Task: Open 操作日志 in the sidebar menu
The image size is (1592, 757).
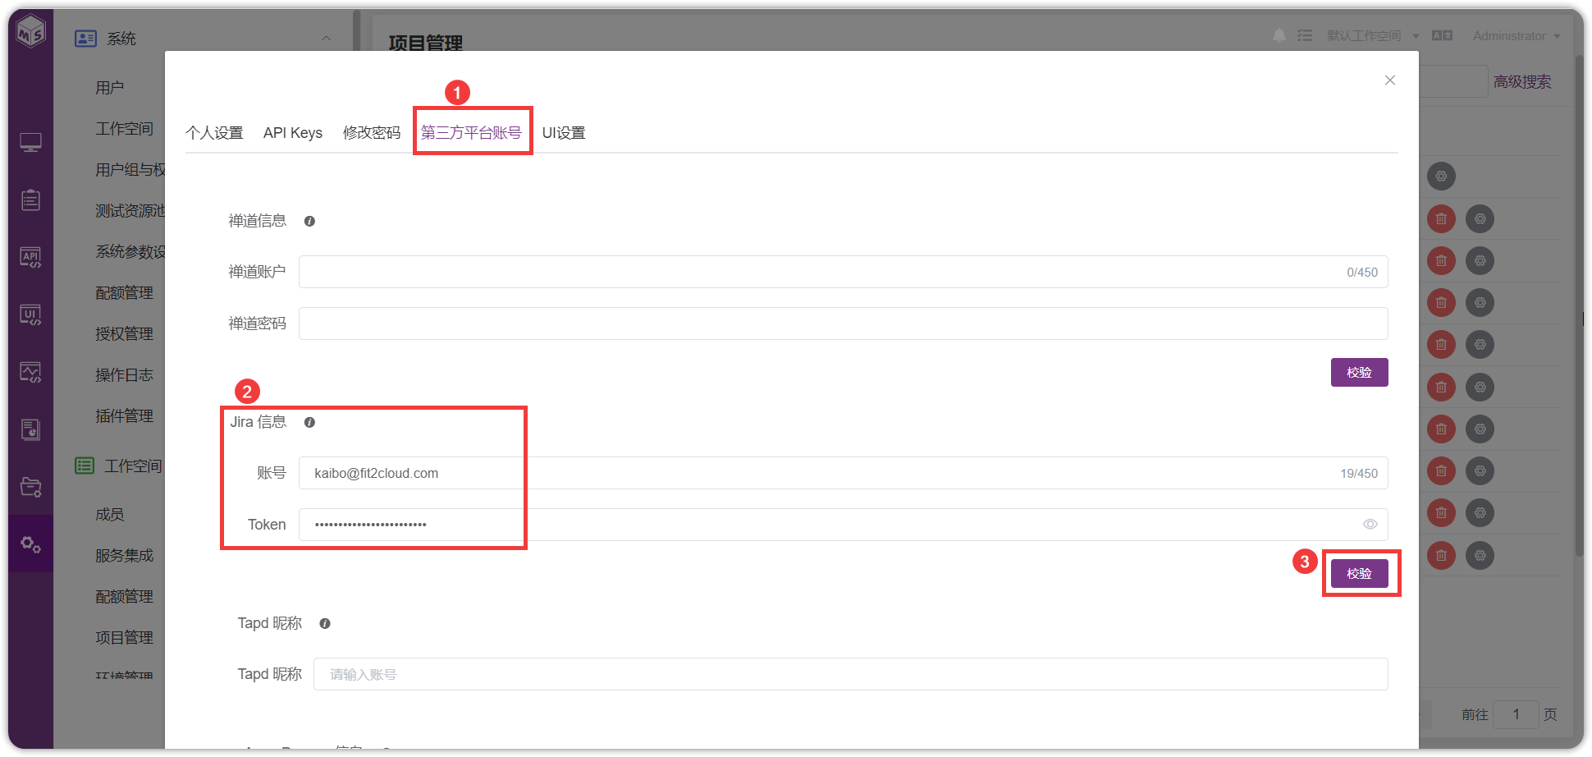Action: (x=124, y=375)
